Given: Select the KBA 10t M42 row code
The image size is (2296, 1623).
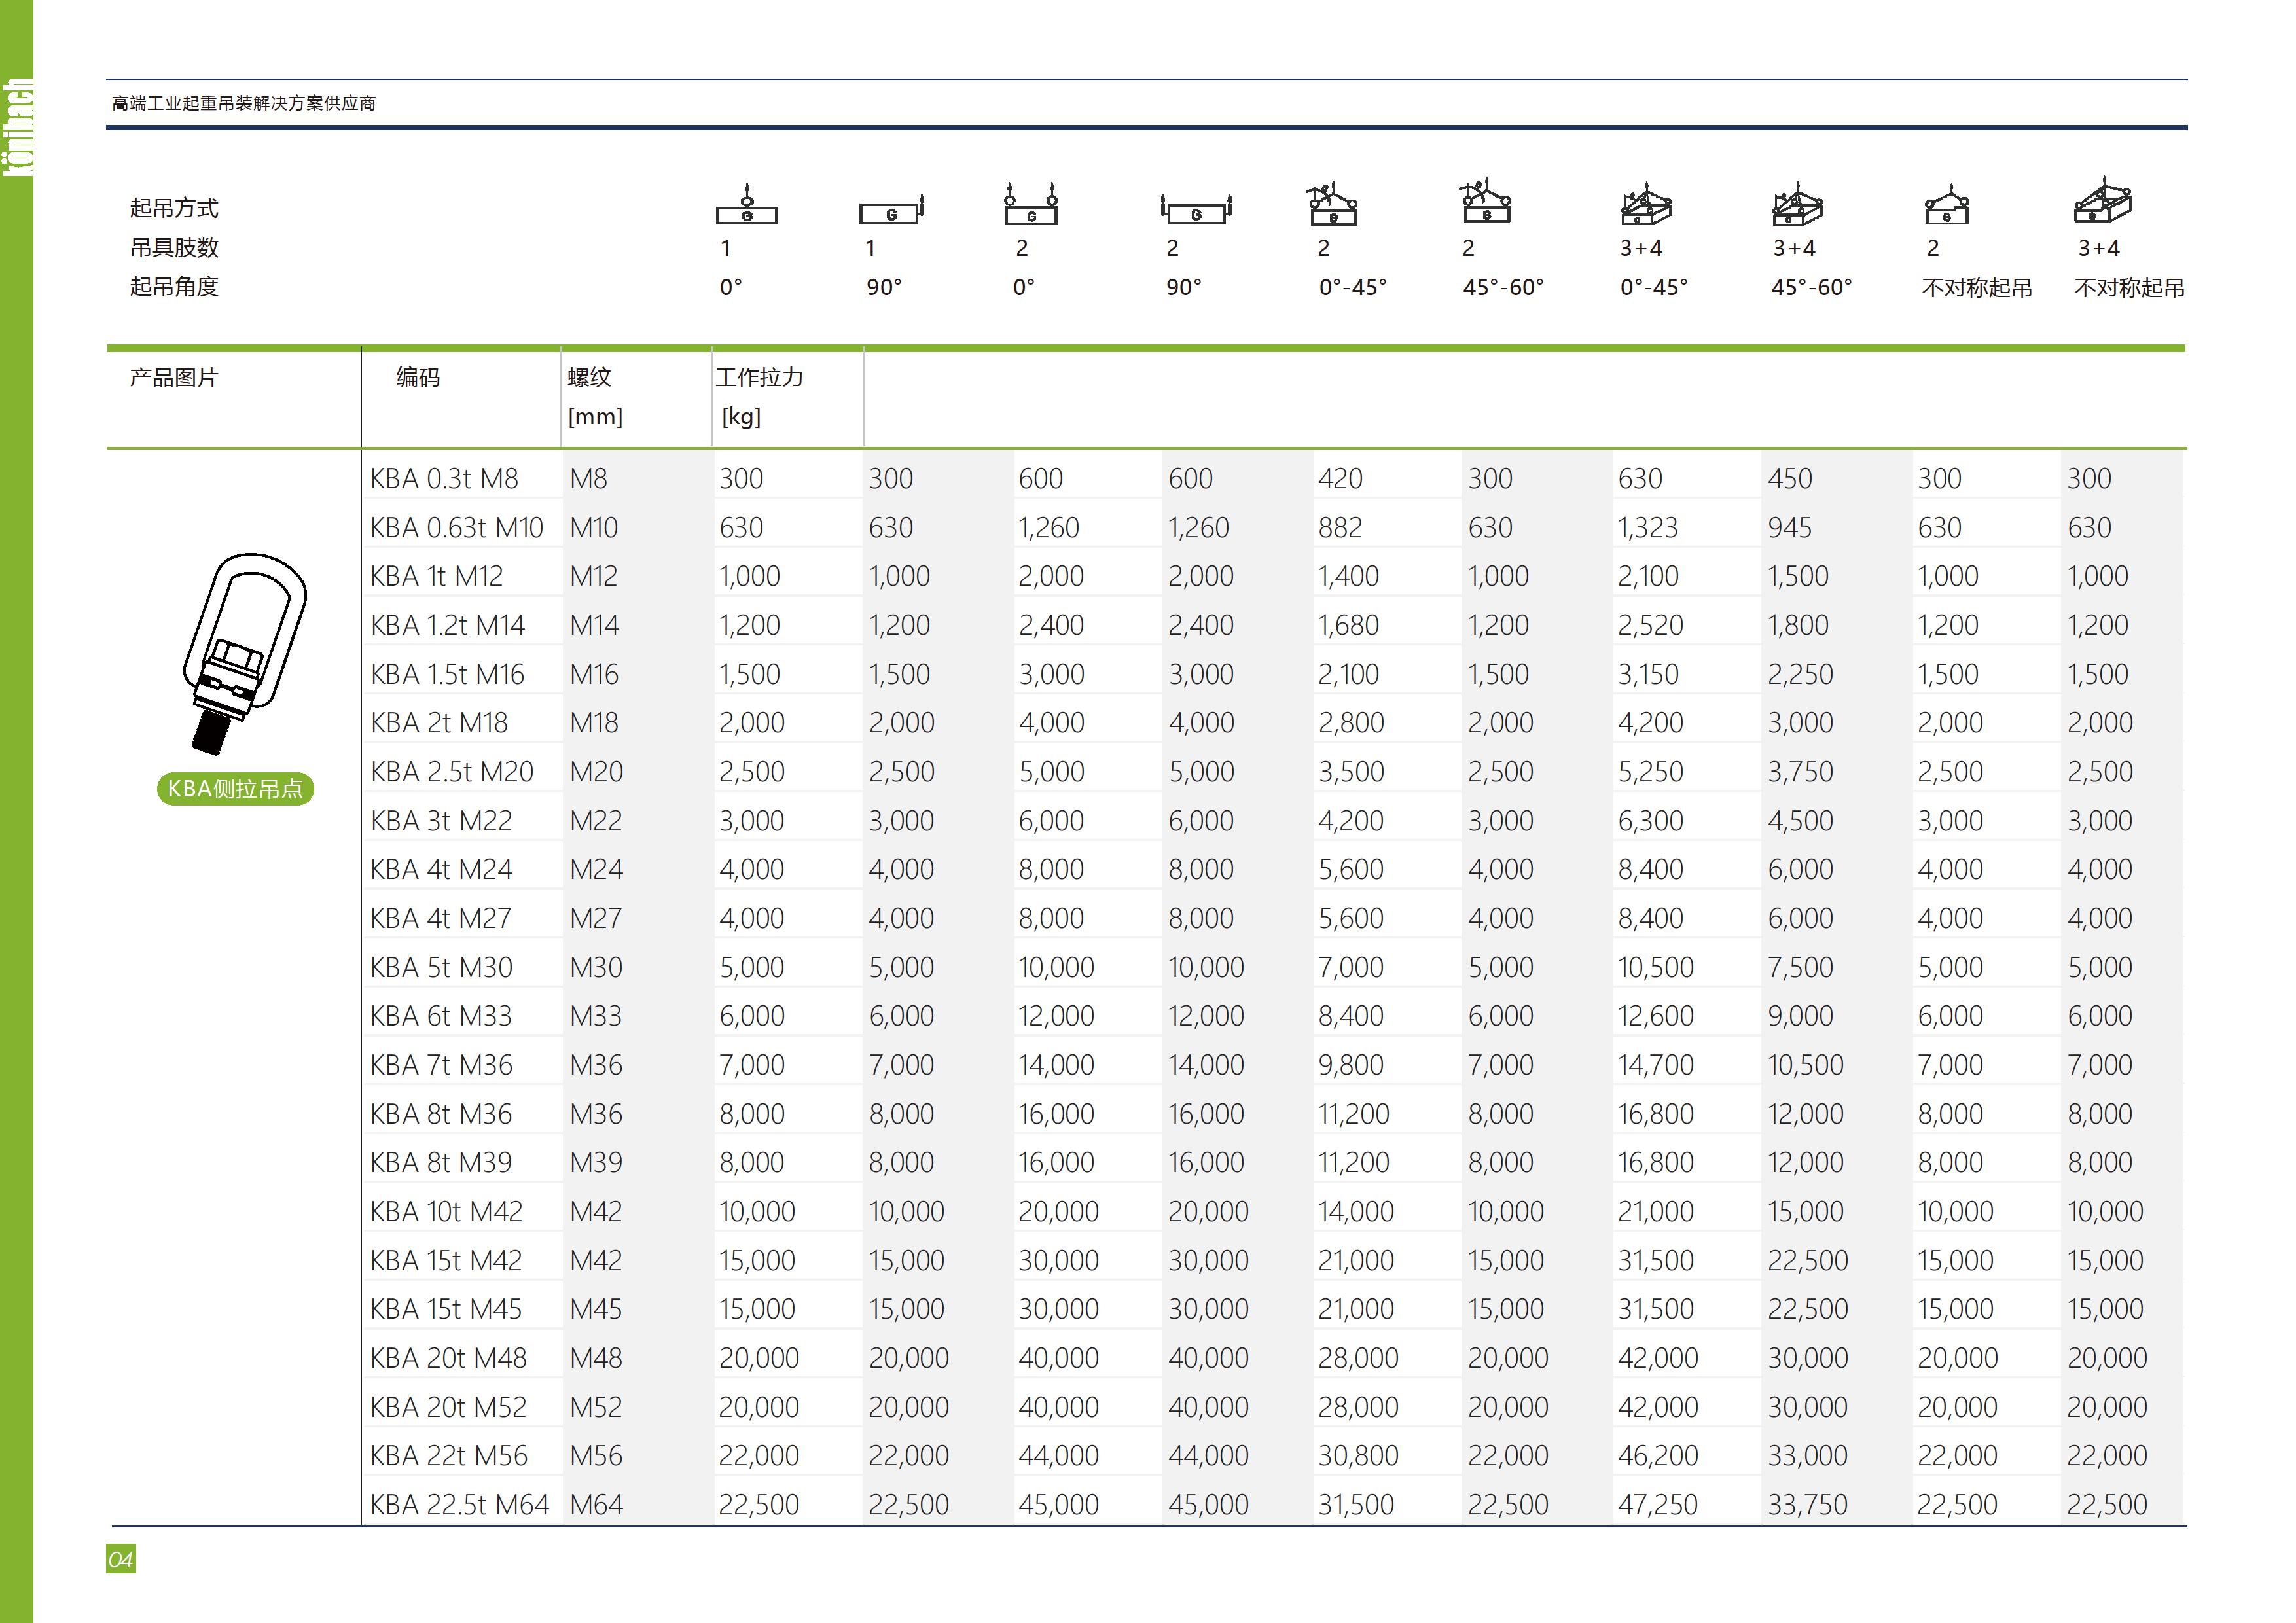Looking at the screenshot, I should tap(447, 1212).
